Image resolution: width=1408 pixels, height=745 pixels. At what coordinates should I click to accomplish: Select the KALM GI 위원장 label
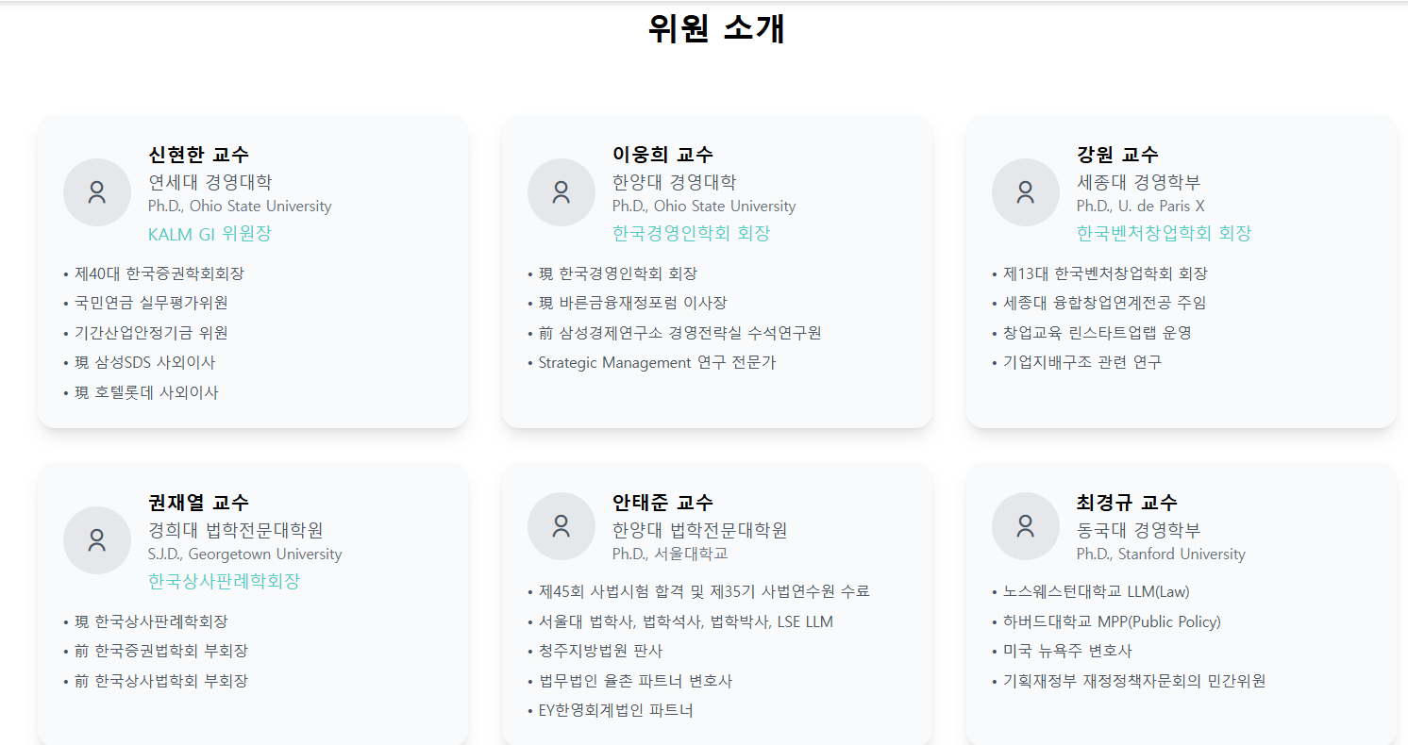coord(210,234)
